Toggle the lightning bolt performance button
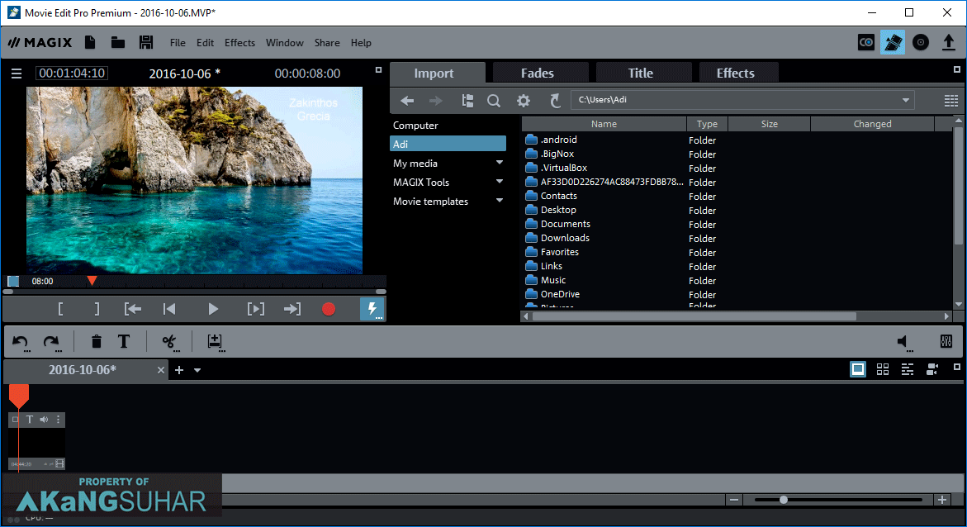This screenshot has width=967, height=527. (372, 309)
